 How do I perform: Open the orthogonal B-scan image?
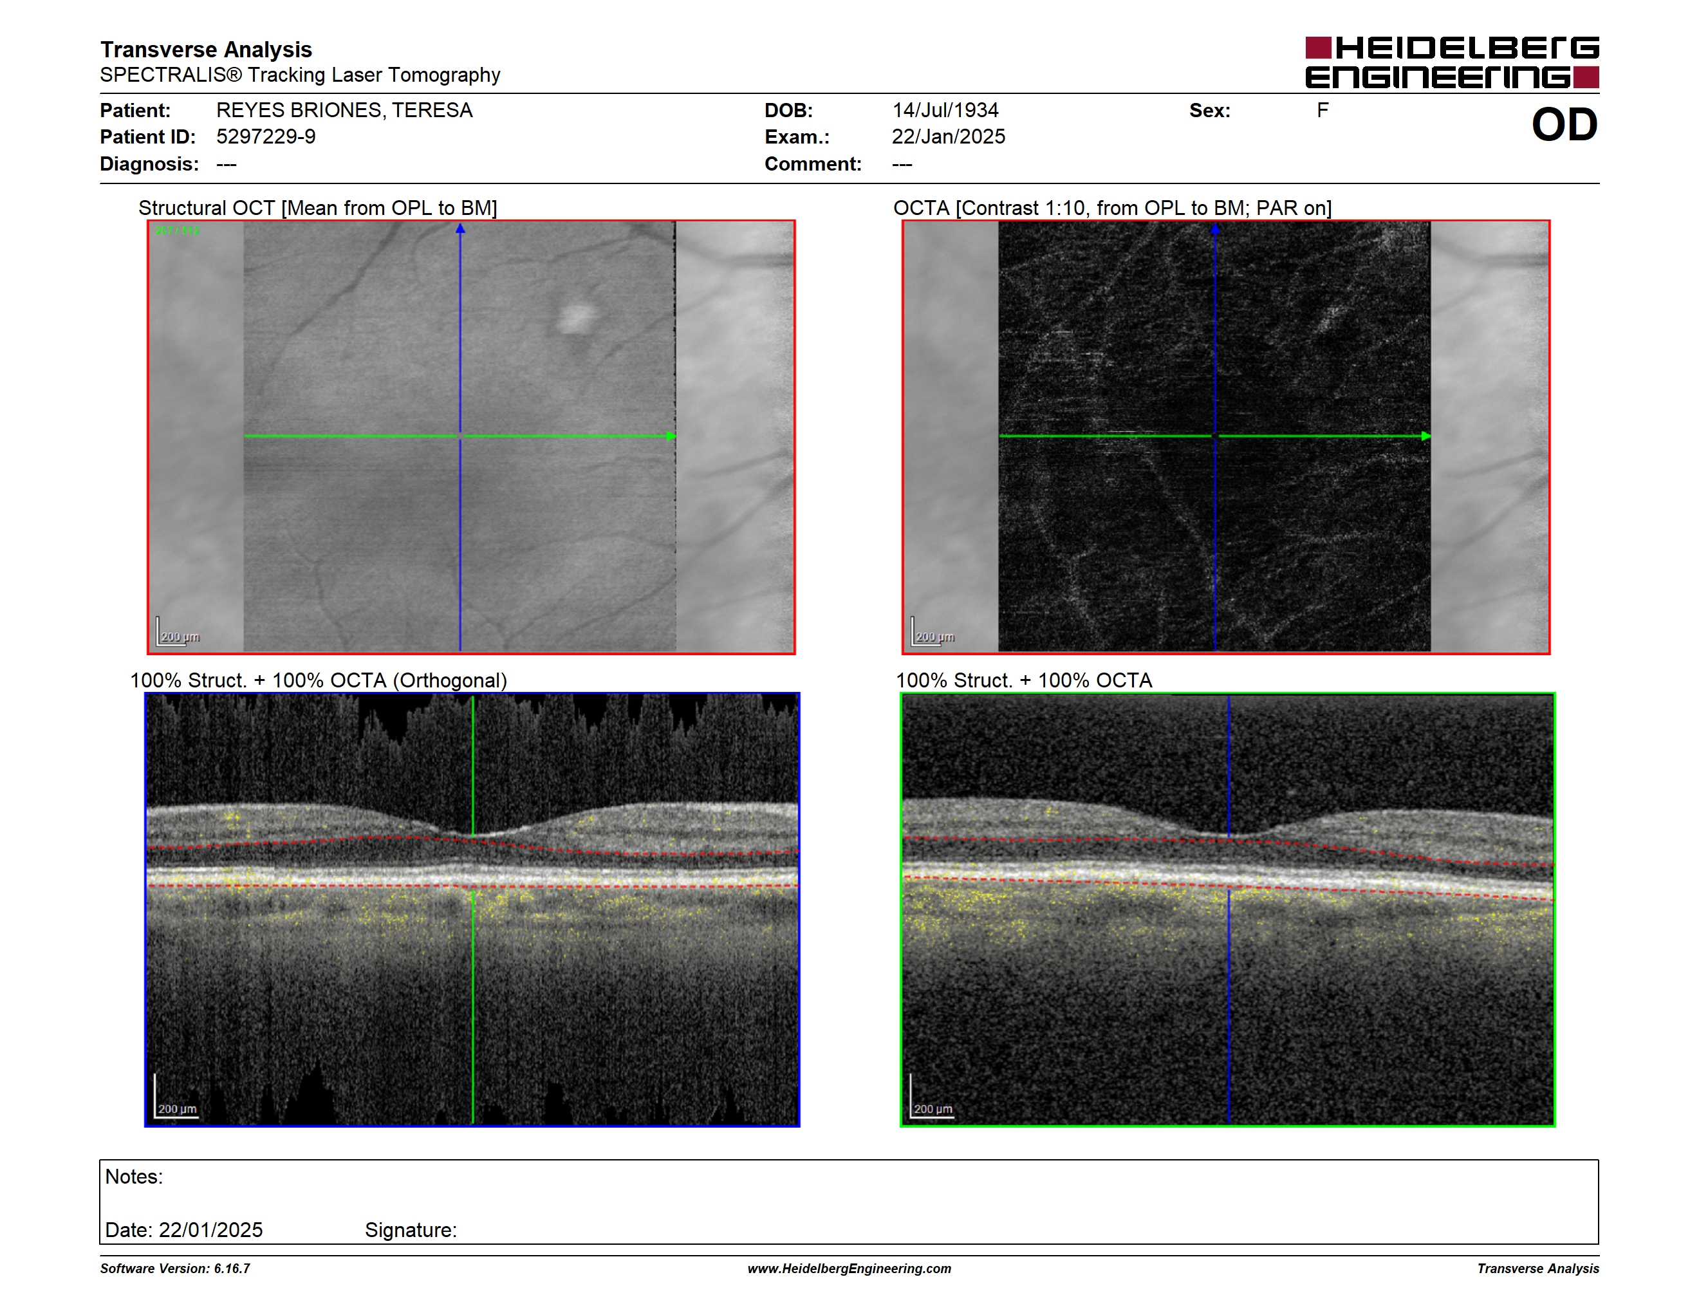[x=472, y=909]
